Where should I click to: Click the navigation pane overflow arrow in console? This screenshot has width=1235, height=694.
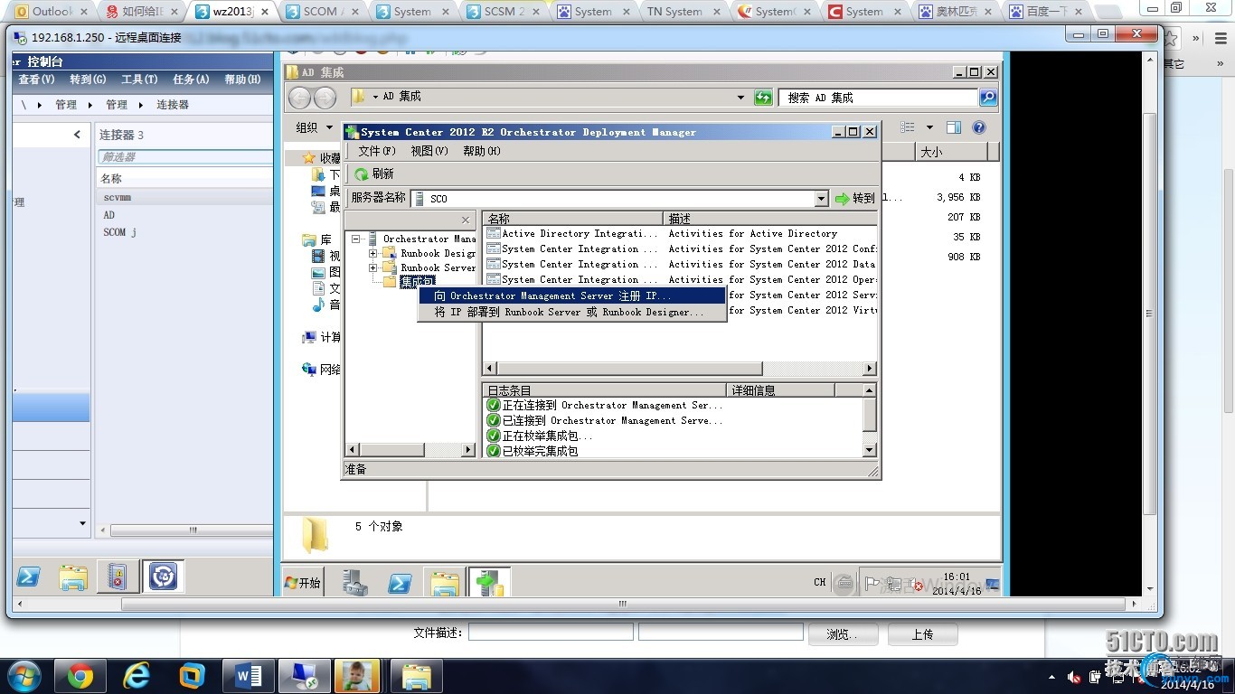click(82, 523)
